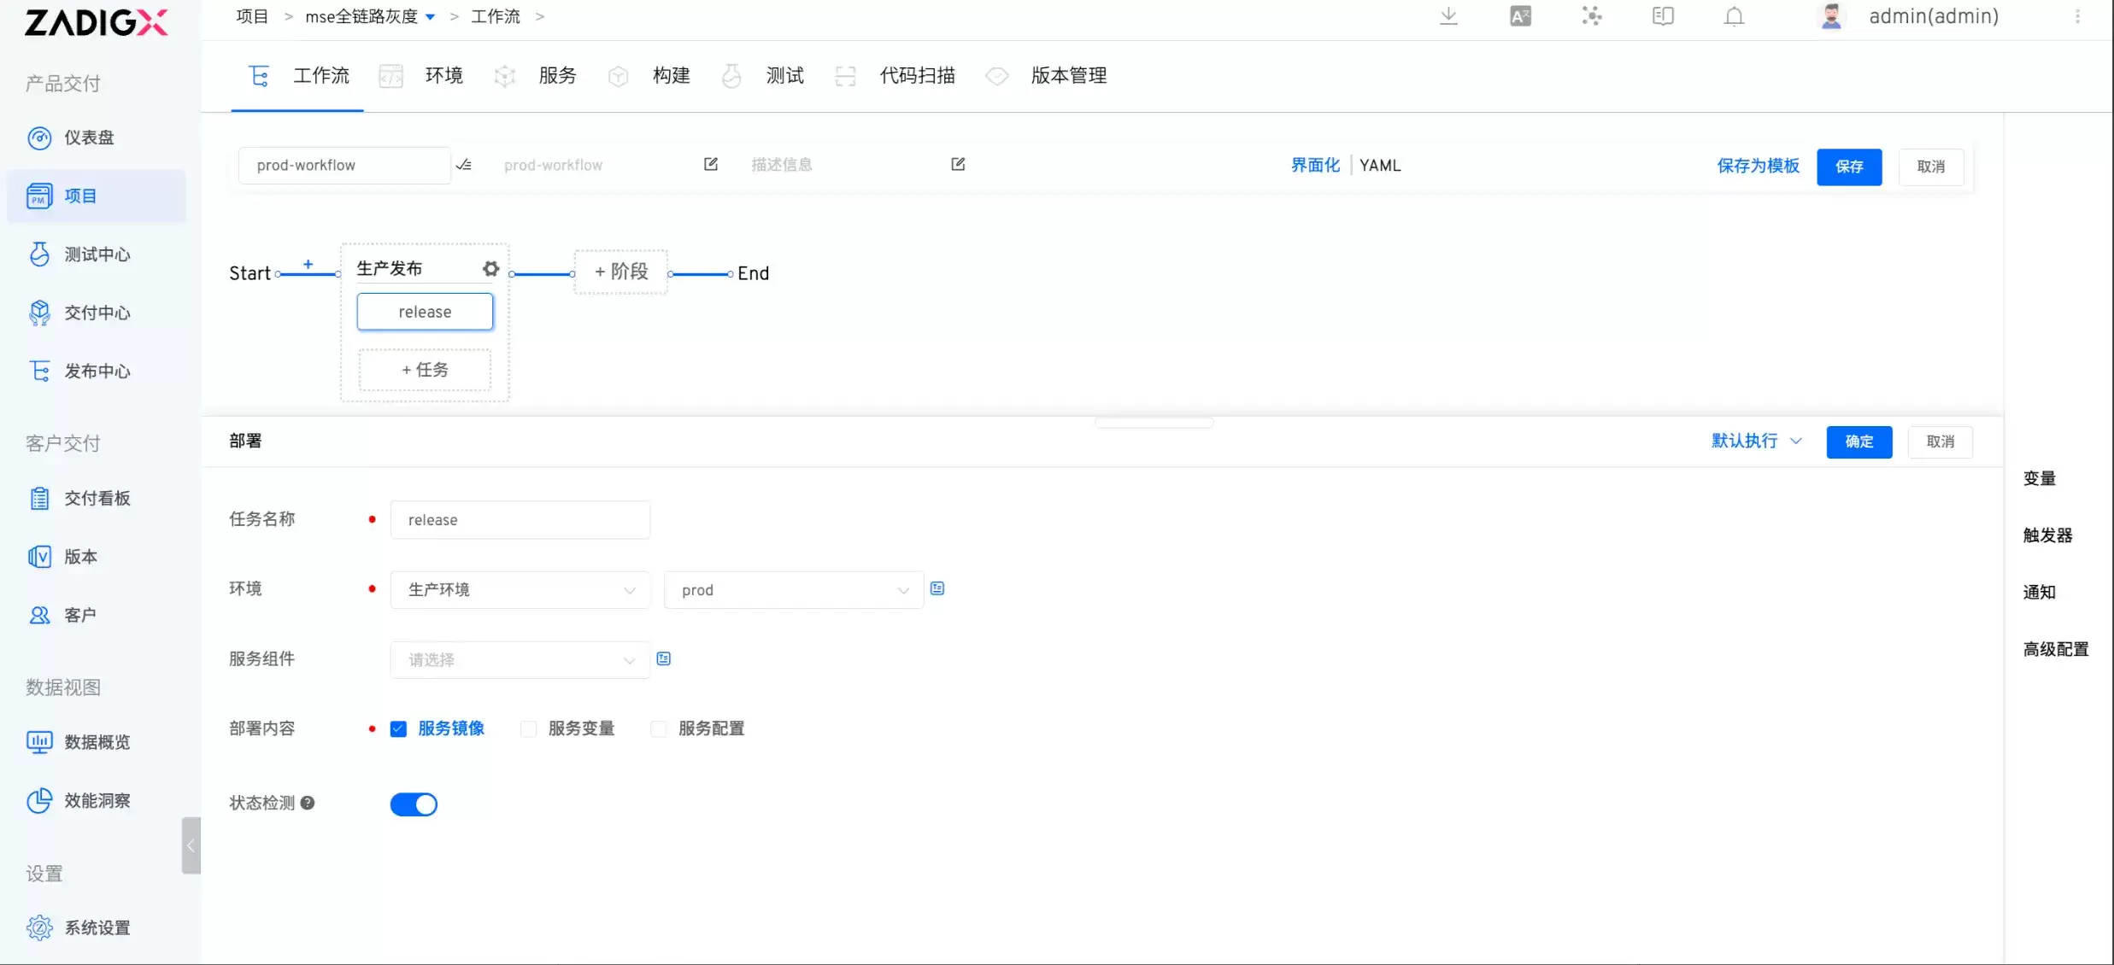2114x965 pixels.
Task: Click the download icon in top bar
Action: coord(1448,16)
